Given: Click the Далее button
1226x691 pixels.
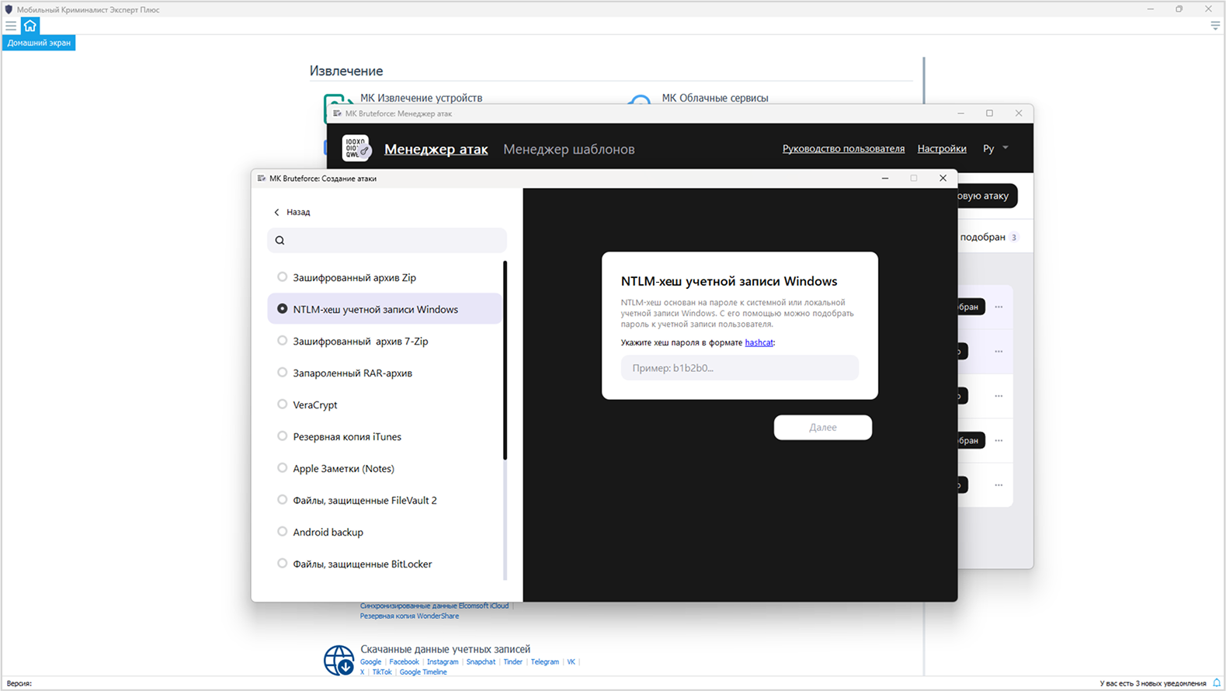Looking at the screenshot, I should pyautogui.click(x=823, y=427).
